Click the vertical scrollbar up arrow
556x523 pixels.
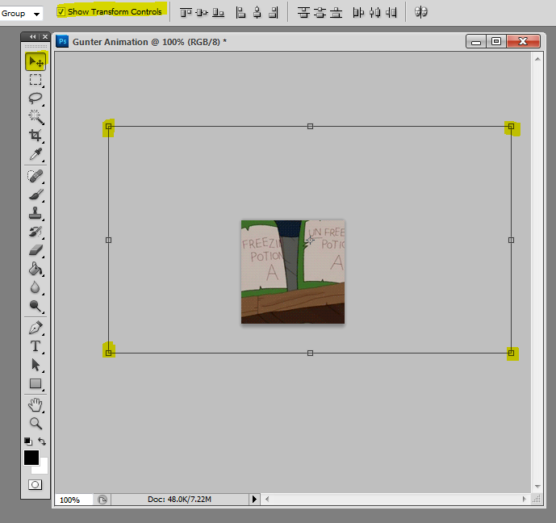(537, 59)
